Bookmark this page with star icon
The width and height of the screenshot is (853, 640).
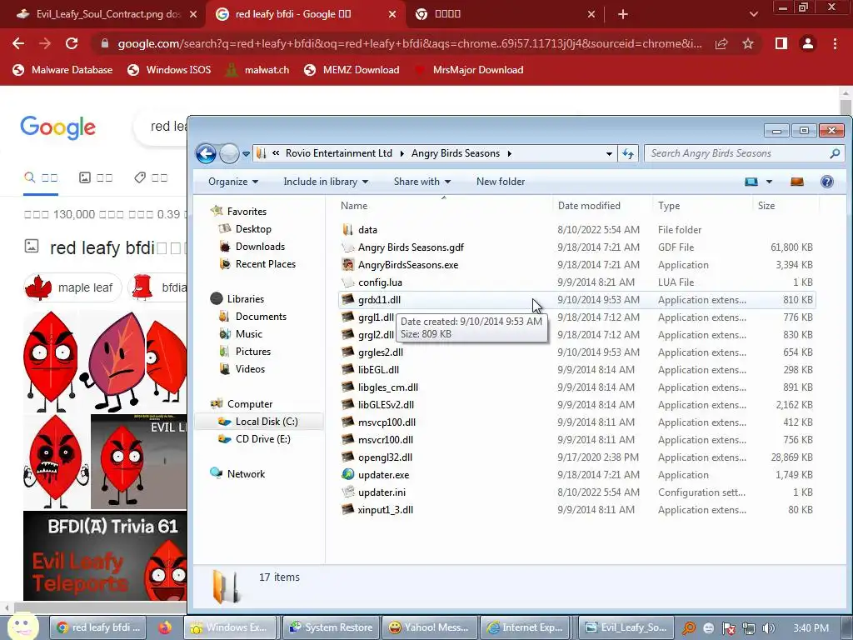[x=748, y=43]
